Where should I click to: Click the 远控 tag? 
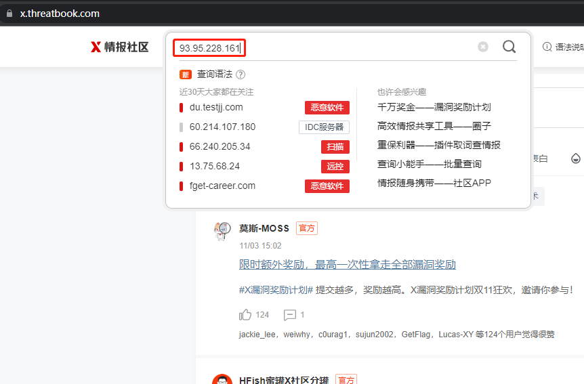pos(335,167)
